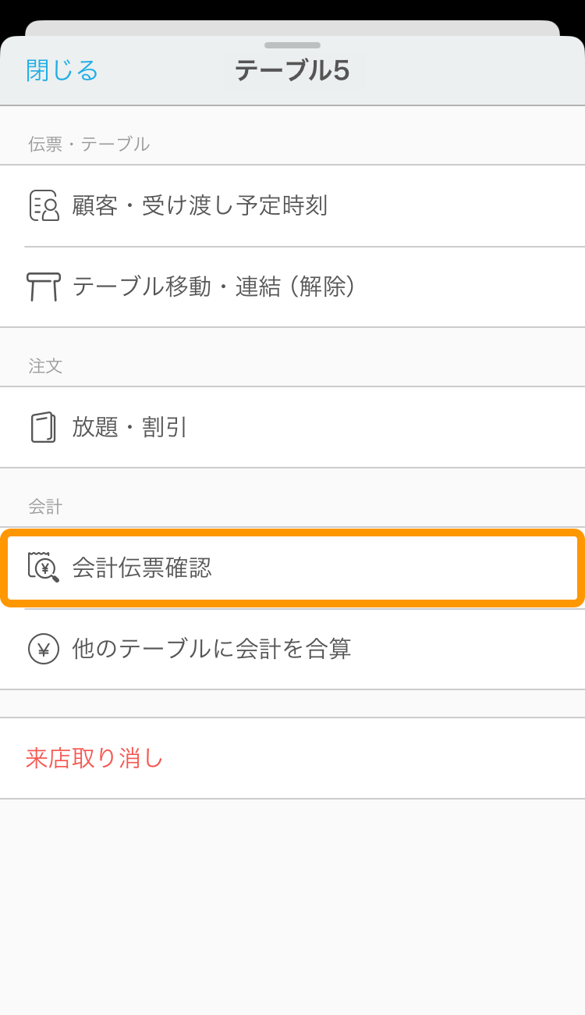The width and height of the screenshot is (585, 1015).
Task: Tap the テーブル5 title label
Action: pos(292,70)
